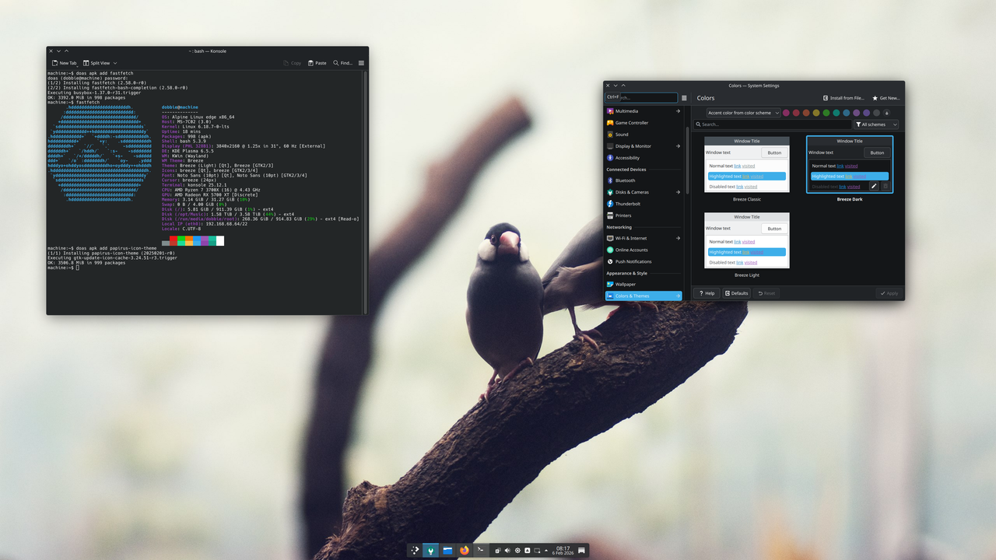996x560 pixels.
Task: Pick the red accent color
Action: [x=796, y=113]
